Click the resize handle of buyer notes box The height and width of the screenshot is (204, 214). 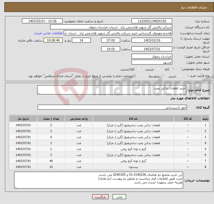(x=16, y=187)
